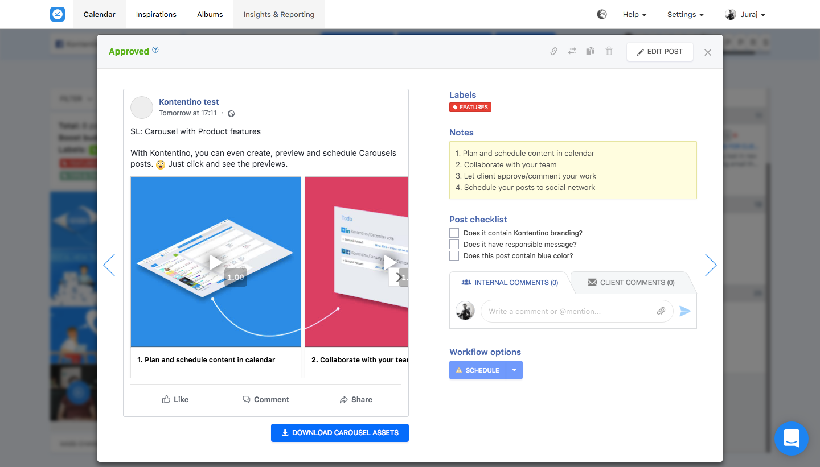Screen dimensions: 820x467
Task: Attach a file with the paperclip icon
Action: click(x=661, y=311)
